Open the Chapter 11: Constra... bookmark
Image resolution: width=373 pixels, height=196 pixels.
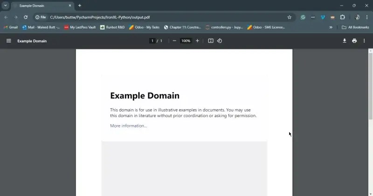pyautogui.click(x=182, y=28)
